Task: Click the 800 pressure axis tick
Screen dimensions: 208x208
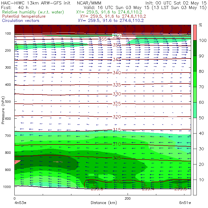Action: click(x=8, y=153)
